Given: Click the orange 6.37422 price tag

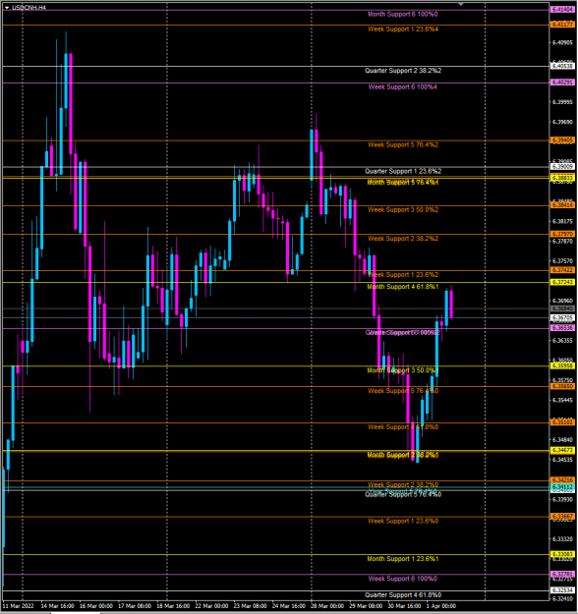Looking at the screenshot, I should 562,270.
